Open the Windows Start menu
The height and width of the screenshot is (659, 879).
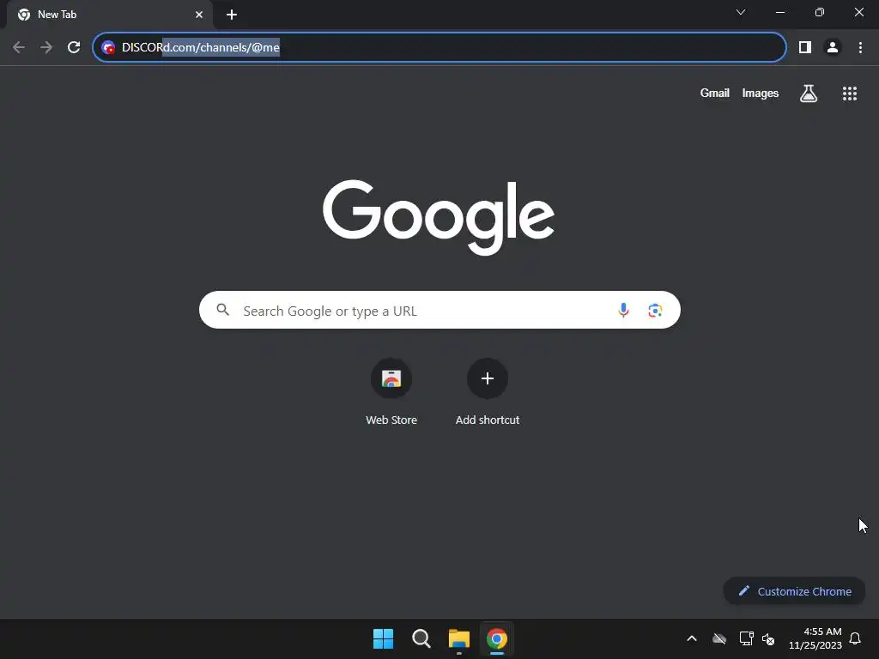[383, 638]
